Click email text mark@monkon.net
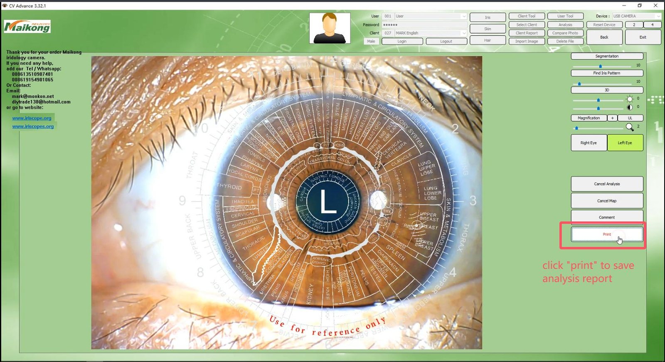 33,96
